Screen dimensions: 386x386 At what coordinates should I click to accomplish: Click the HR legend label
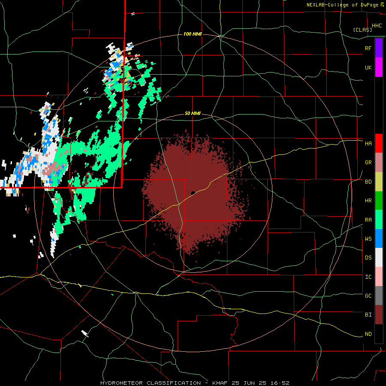[x=368, y=201]
